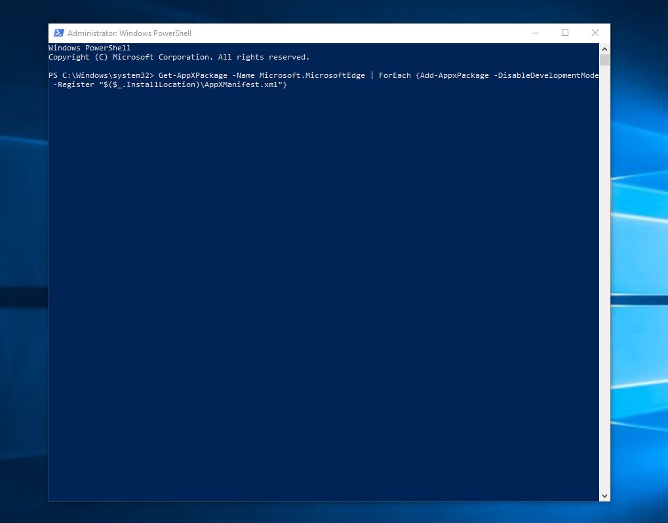The image size is (668, 523).
Task: Click the 'Copyright (C) Microsoft Corporation' line
Action: (179, 57)
